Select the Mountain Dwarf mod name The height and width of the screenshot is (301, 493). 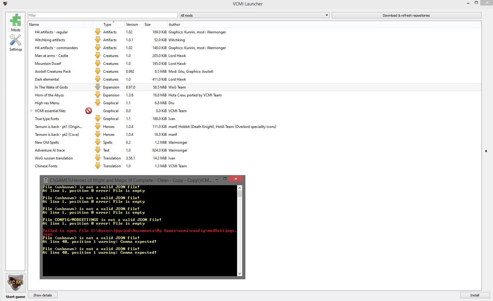48,64
